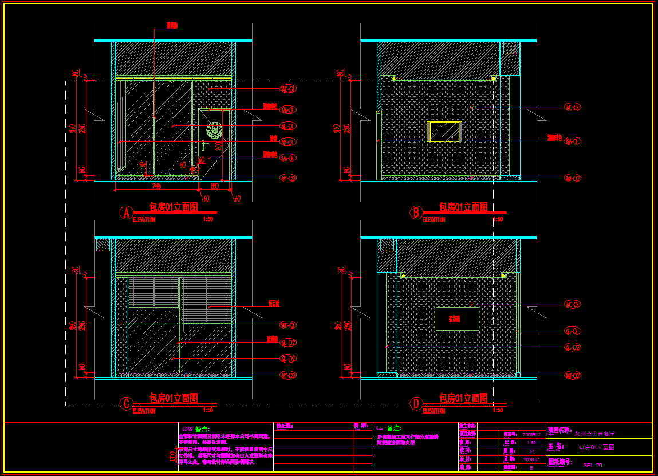
Task: Select the 2496 width dimension in elevation A
Action: pos(156,186)
